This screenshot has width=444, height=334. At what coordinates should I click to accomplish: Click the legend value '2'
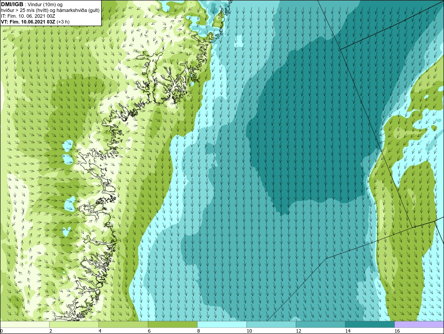51,331
